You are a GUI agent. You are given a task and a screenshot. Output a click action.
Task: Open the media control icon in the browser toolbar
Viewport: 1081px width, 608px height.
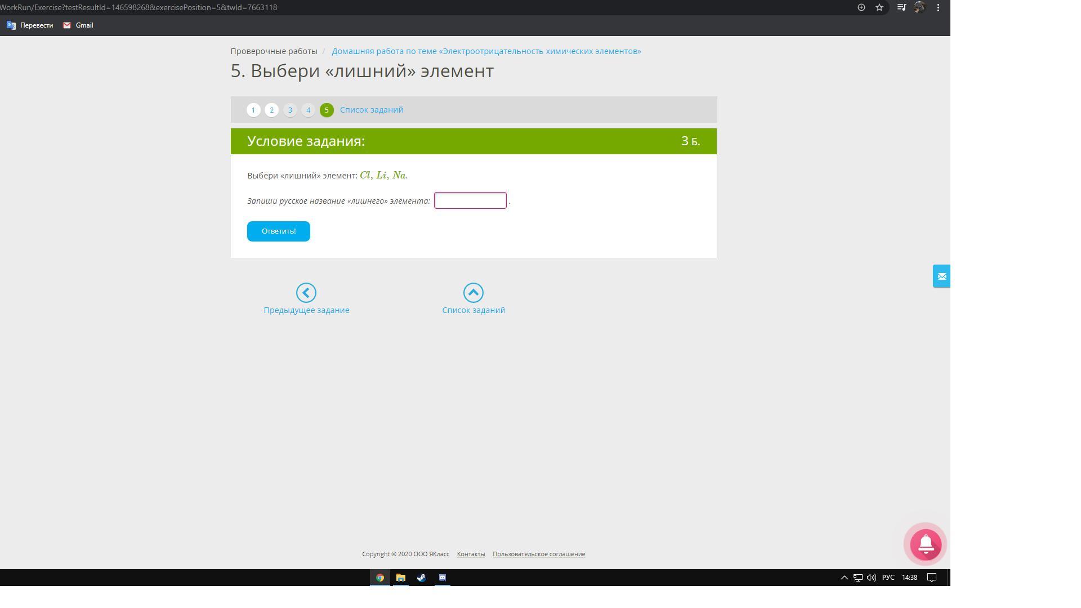pos(901,7)
